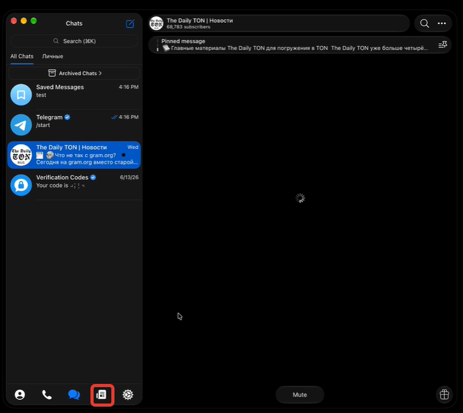The image size is (463, 413).
Task: Open The Daily TON avatar in header
Action: point(156,23)
